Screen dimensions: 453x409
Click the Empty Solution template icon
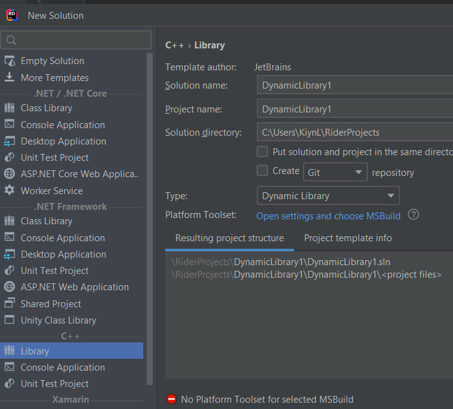pos(9,61)
